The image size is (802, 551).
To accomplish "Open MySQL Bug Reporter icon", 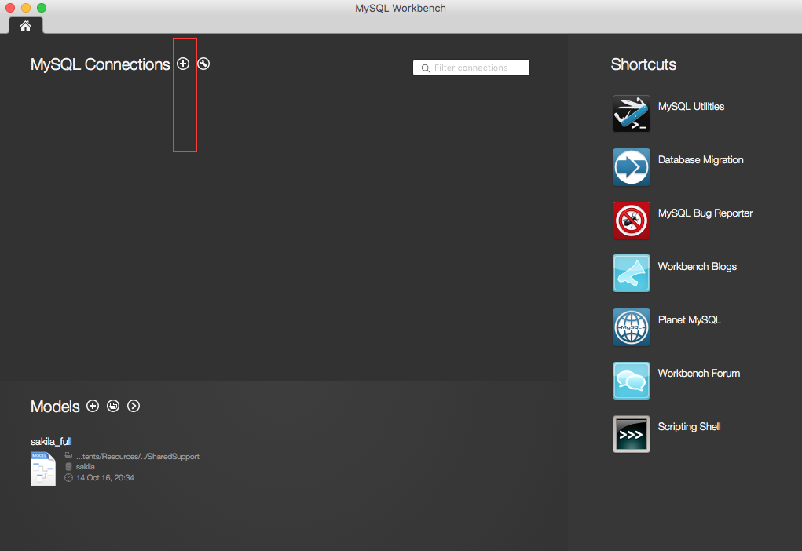I will coord(632,221).
